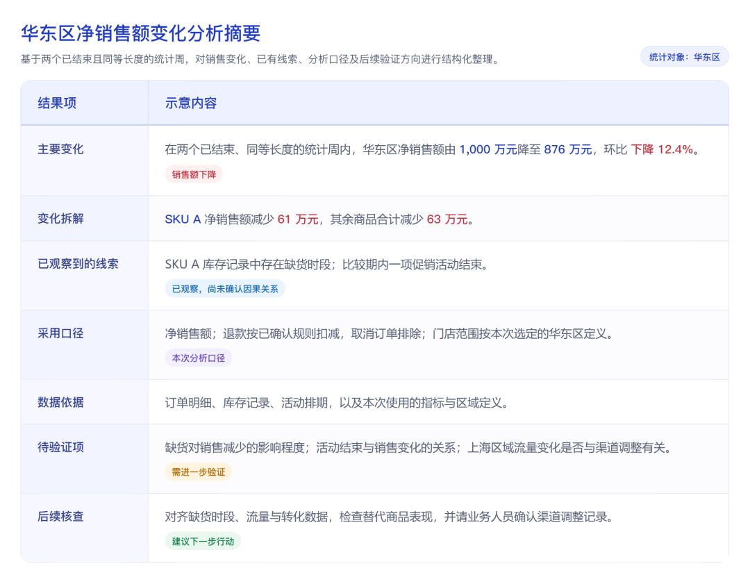Screen dimensions: 750x584
Task: Click the 876 万元 value
Action: (x=568, y=149)
